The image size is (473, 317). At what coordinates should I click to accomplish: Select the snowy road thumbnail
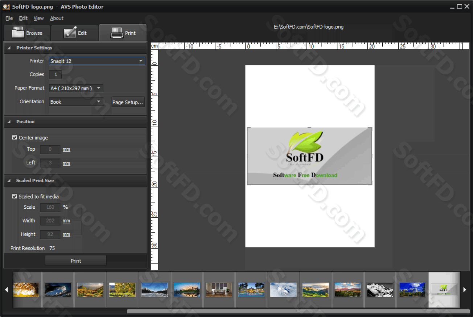(155, 289)
